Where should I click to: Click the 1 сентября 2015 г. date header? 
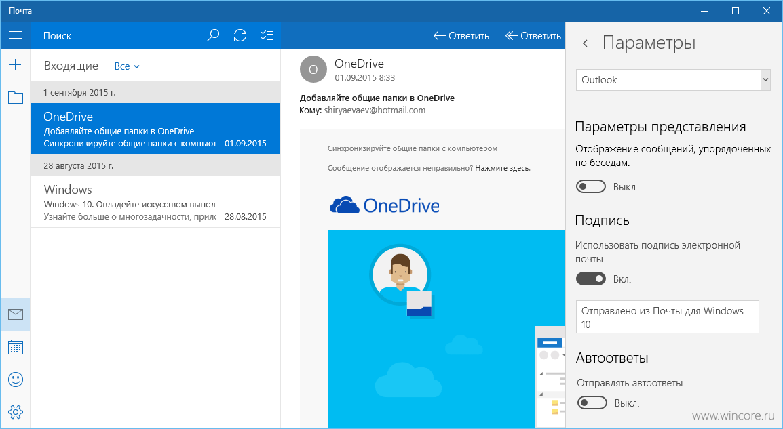[155, 92]
